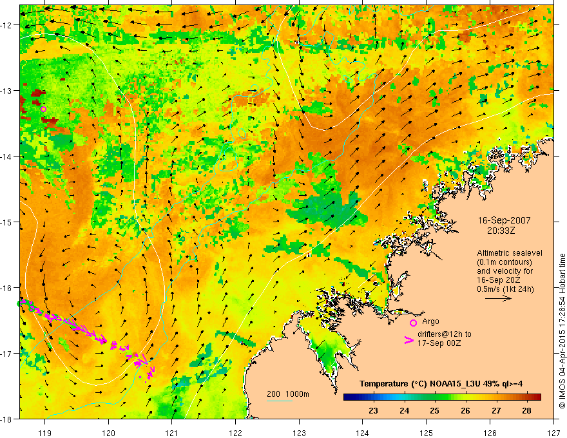This screenshot has height=438, width=567.
Task: Click the '200 1000m' bathymetry label
Action: (x=288, y=394)
